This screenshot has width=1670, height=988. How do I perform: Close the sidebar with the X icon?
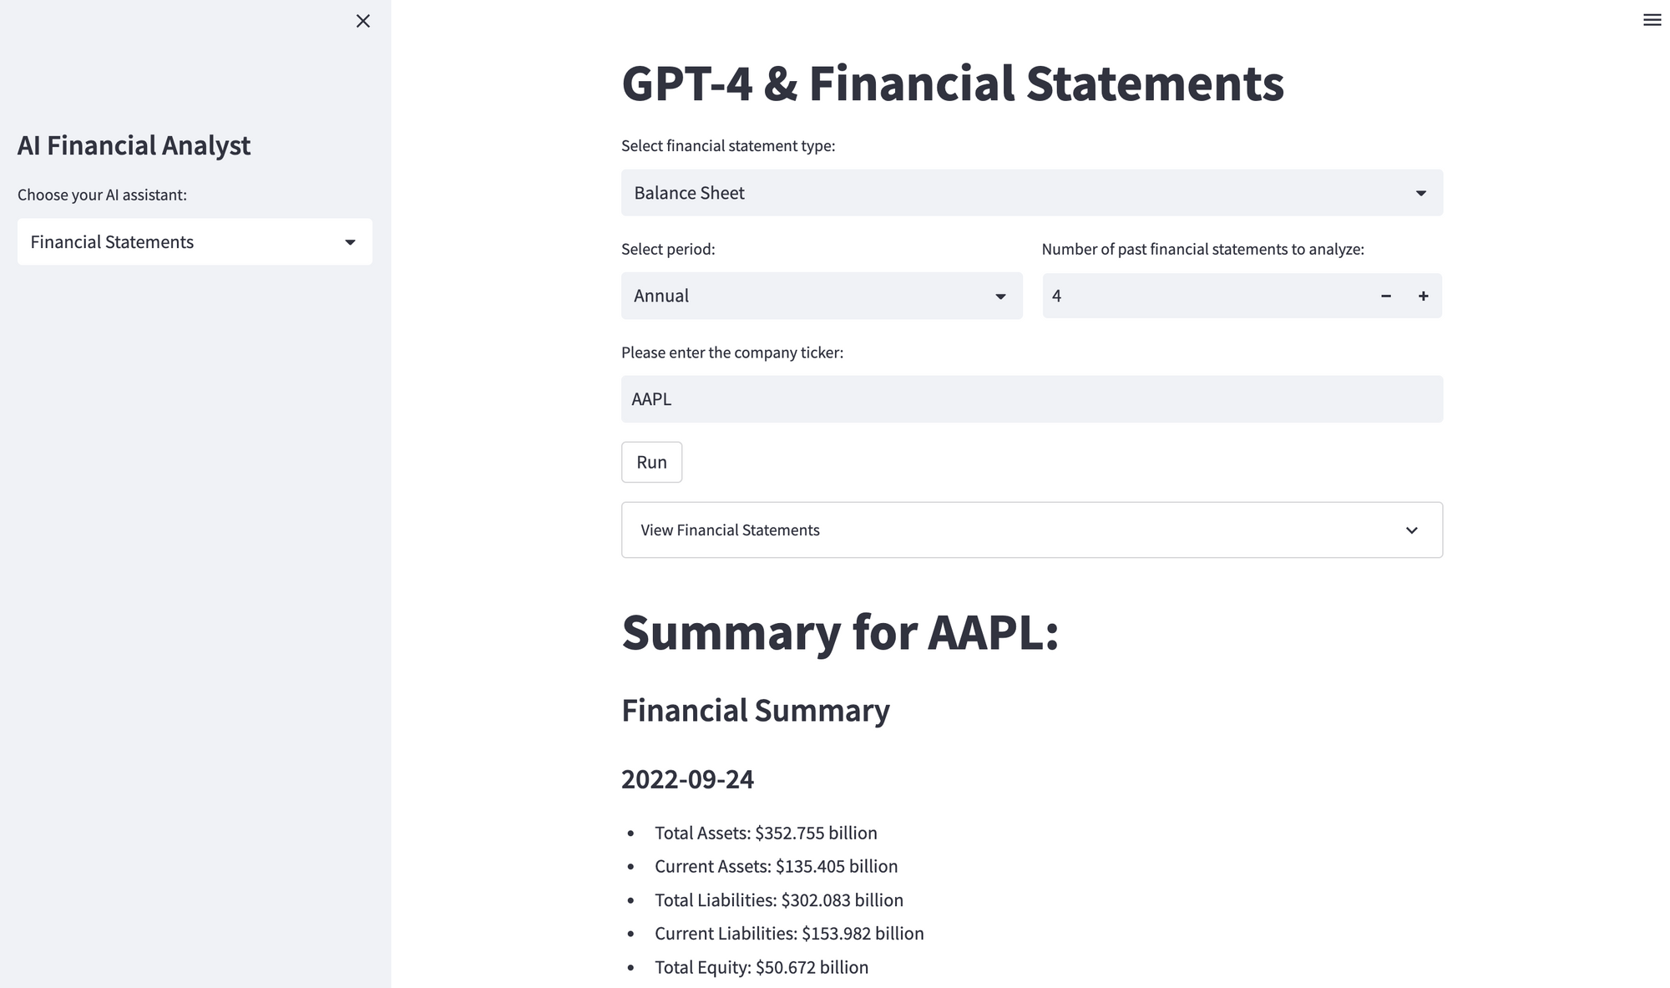click(x=362, y=21)
